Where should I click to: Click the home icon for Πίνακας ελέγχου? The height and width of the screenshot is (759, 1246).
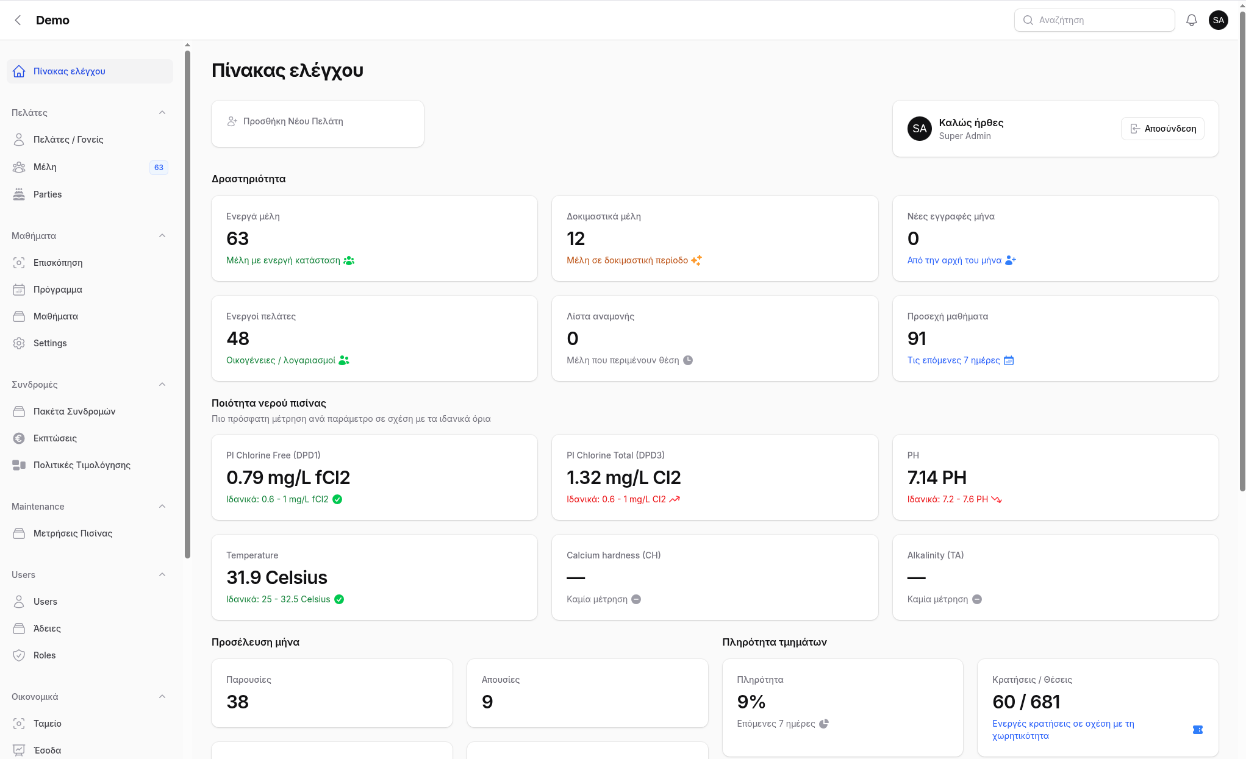tap(19, 71)
